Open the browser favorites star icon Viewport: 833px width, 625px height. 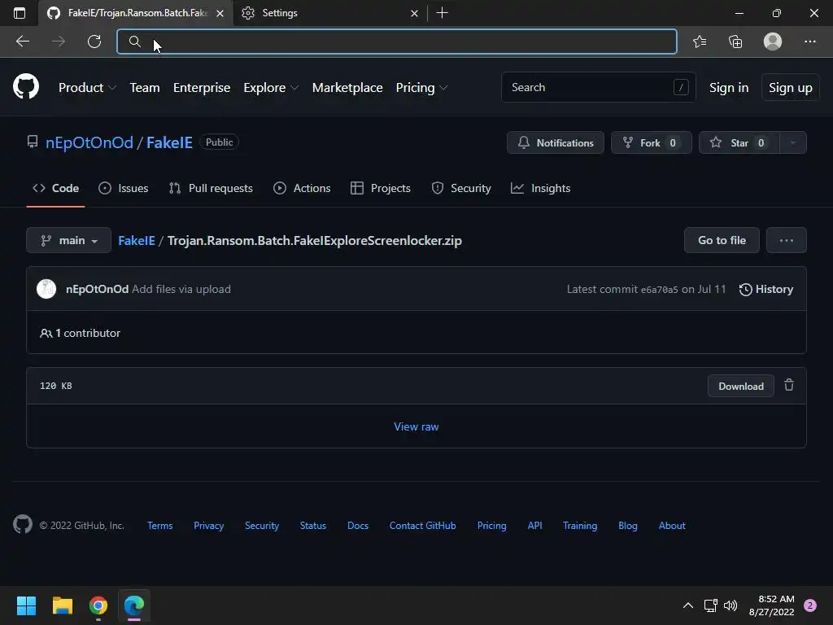click(700, 42)
